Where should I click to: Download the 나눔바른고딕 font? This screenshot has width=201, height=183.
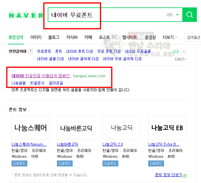pyautogui.click(x=65, y=163)
